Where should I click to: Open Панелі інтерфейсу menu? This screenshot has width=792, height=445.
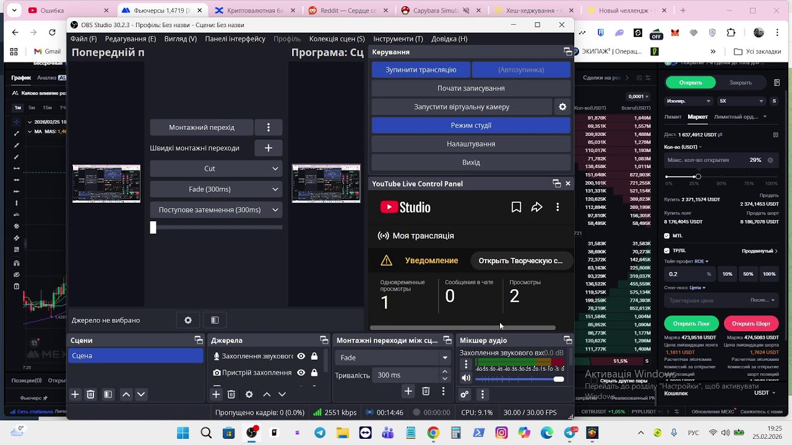[235, 39]
